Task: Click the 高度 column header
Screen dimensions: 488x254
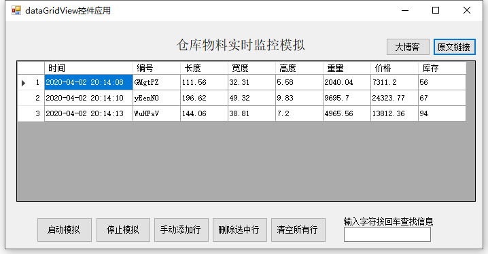Action: pyautogui.click(x=300, y=68)
